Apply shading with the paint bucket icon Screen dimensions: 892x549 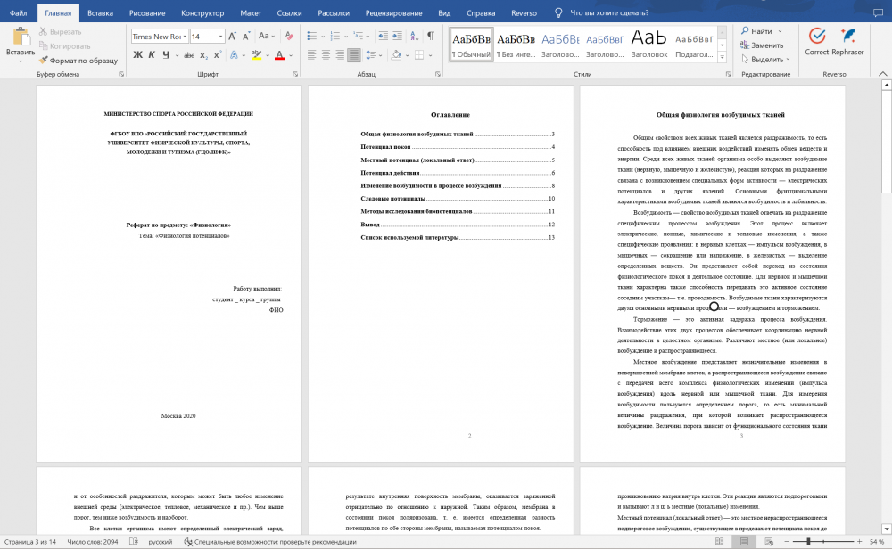(x=397, y=55)
